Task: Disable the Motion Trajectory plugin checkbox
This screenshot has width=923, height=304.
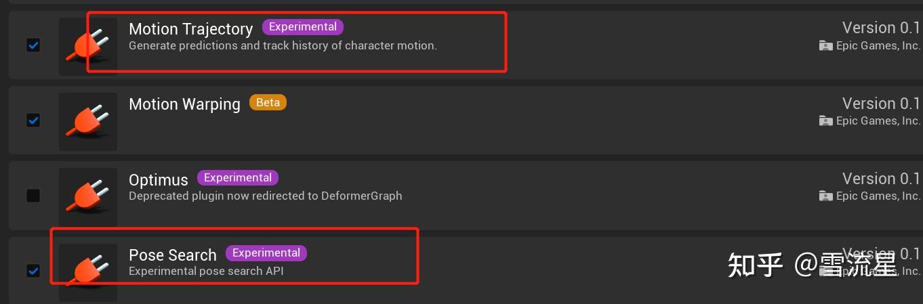Action: 33,45
